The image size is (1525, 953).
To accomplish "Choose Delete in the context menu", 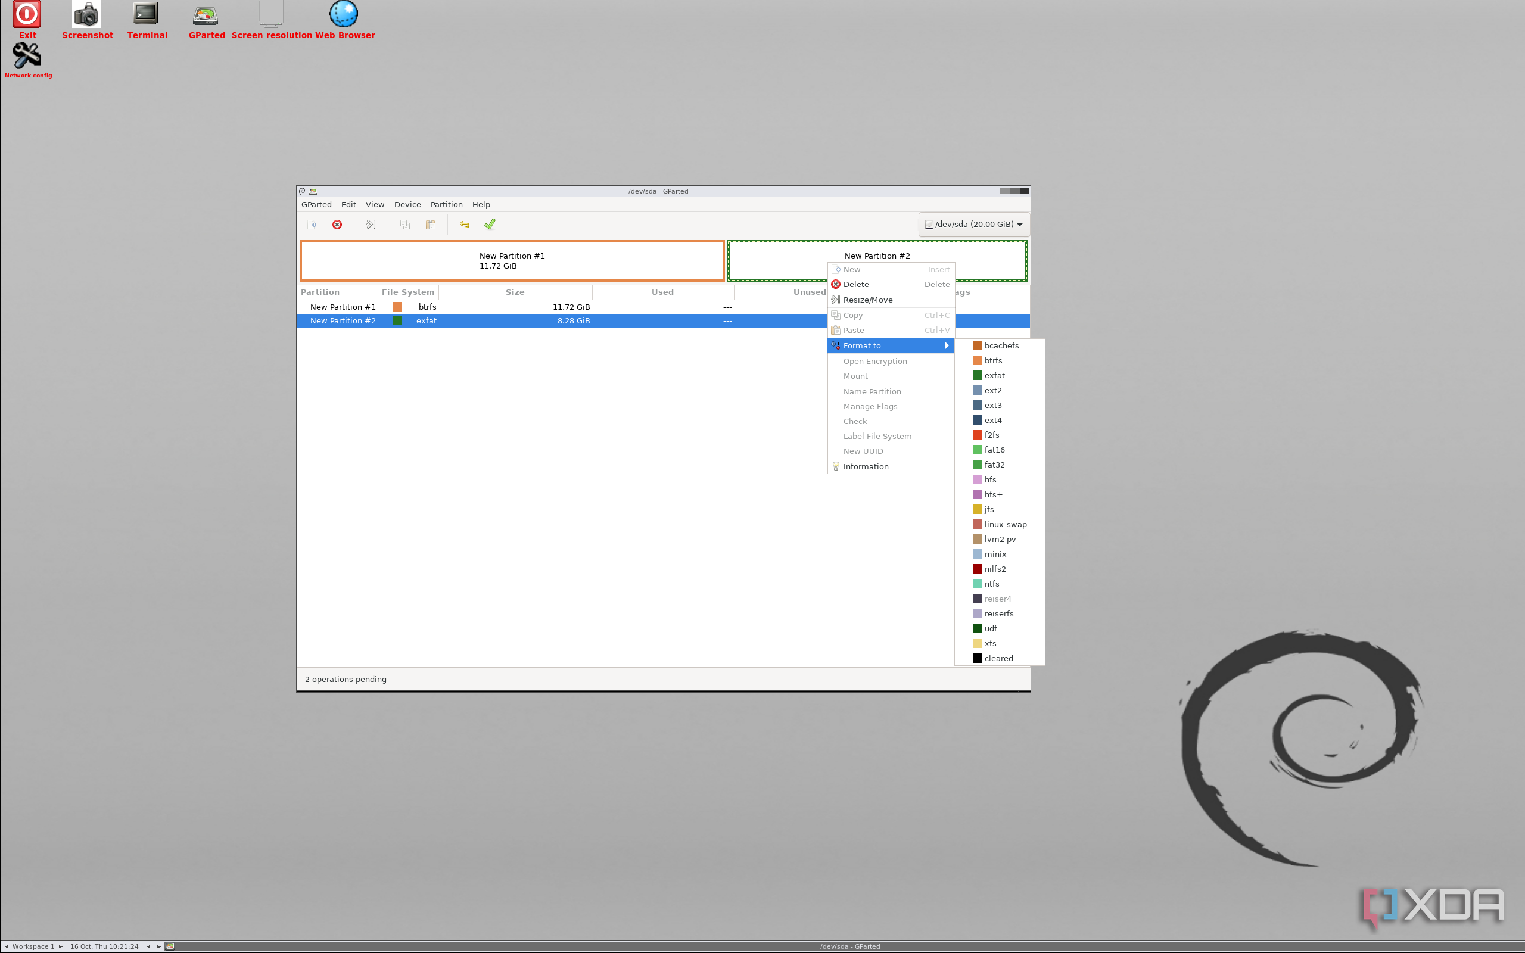I will pos(891,284).
